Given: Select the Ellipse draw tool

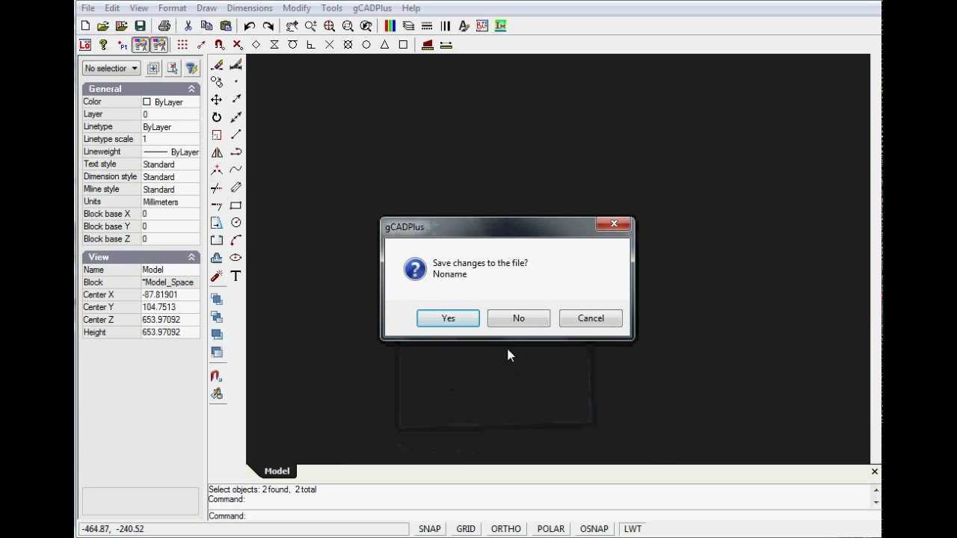Looking at the screenshot, I should 236,258.
